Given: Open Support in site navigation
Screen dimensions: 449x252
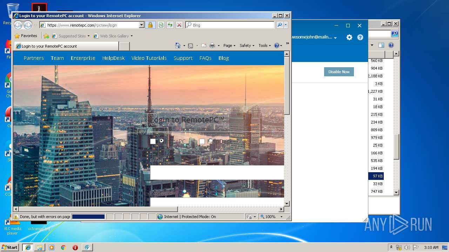Looking at the screenshot, I should [183, 58].
